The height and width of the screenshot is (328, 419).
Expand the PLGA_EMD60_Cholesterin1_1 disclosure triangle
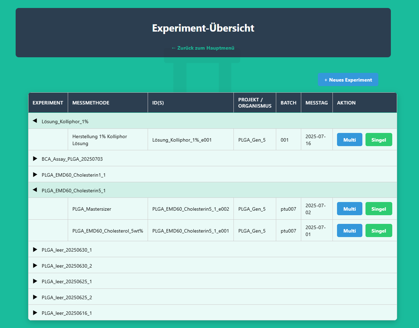tap(35, 175)
